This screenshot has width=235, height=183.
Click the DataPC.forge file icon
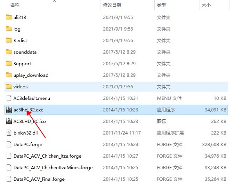(9, 144)
